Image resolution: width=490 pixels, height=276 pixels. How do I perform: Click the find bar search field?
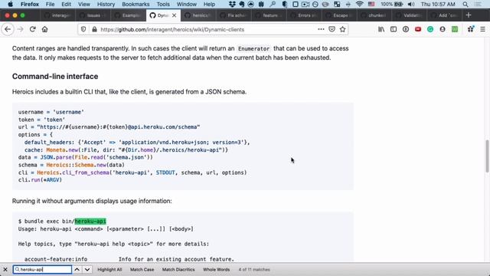pos(43,269)
